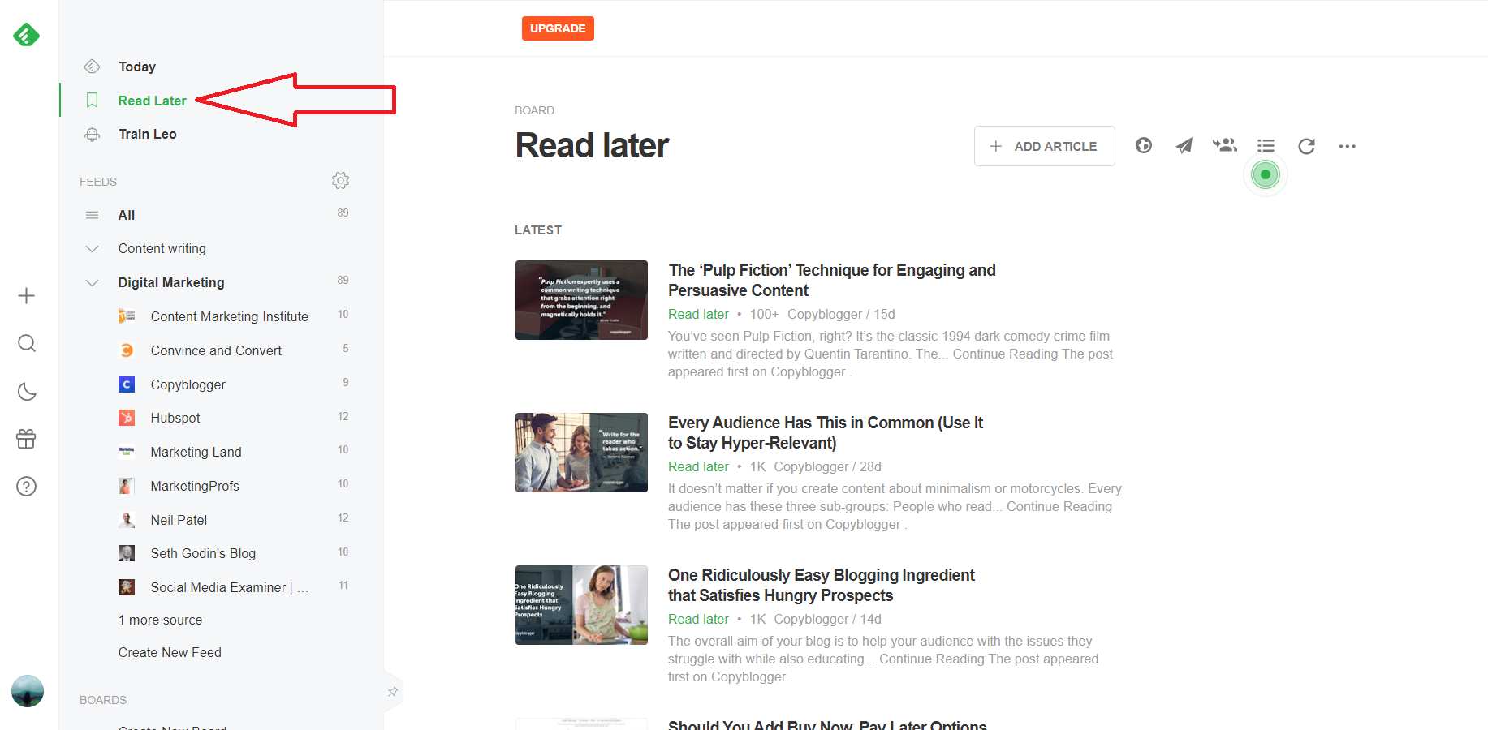
Task: Open the more options ellipsis menu
Action: pos(1348,147)
